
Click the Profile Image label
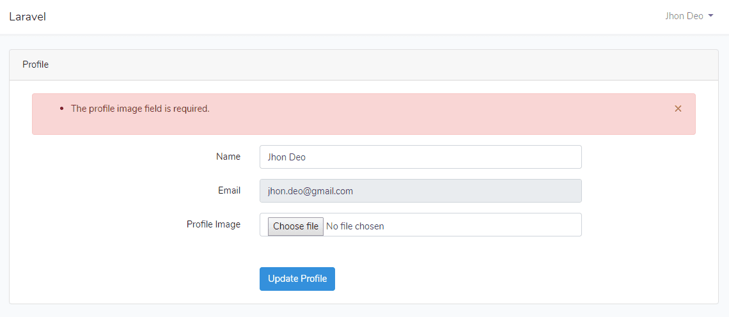[x=214, y=224]
